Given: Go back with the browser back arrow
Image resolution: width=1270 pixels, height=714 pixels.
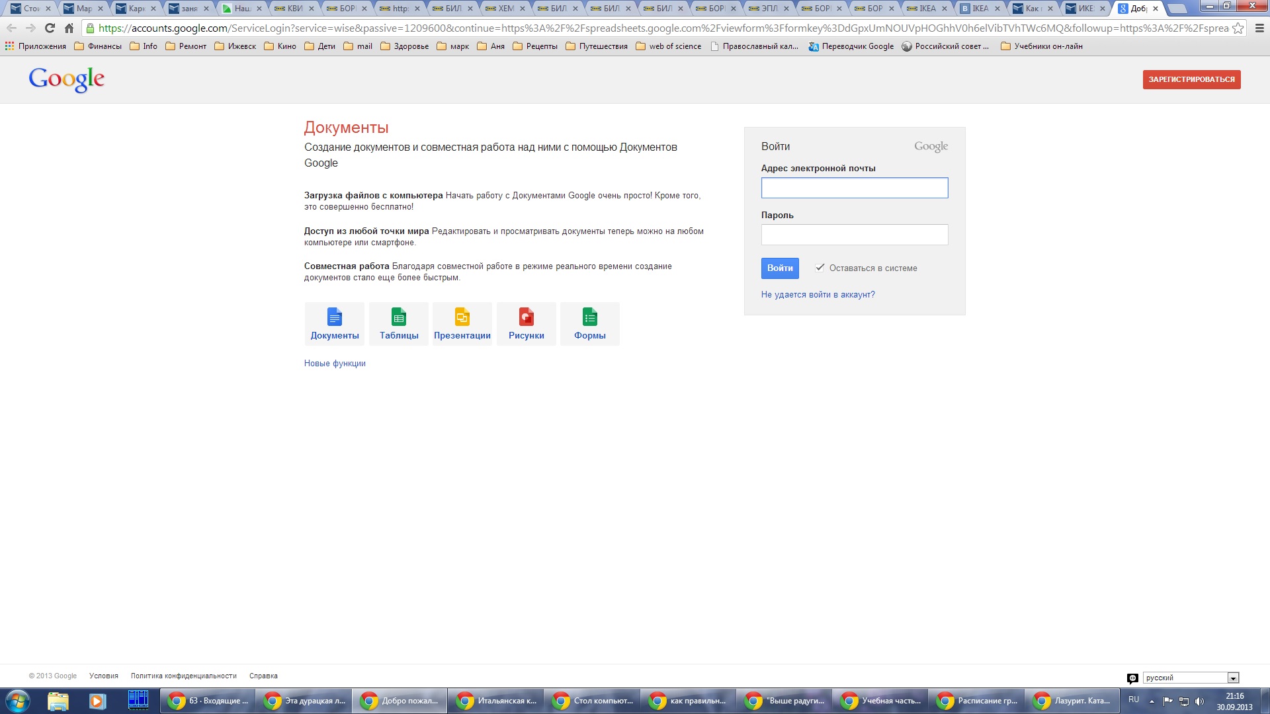Looking at the screenshot, I should click(11, 28).
